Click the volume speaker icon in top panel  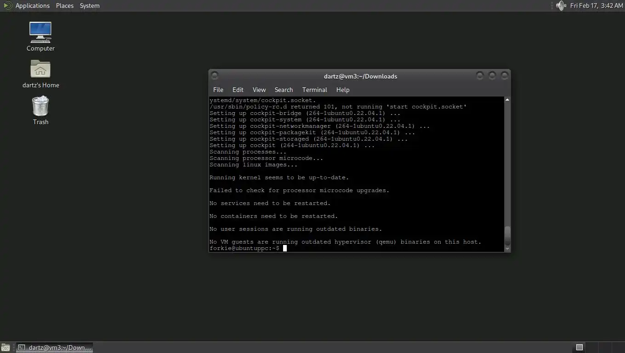pos(561,6)
